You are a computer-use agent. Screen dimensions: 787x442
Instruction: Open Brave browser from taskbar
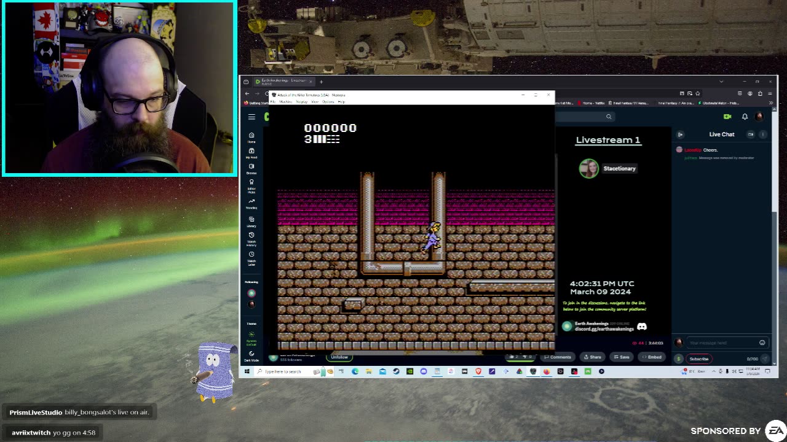(478, 371)
